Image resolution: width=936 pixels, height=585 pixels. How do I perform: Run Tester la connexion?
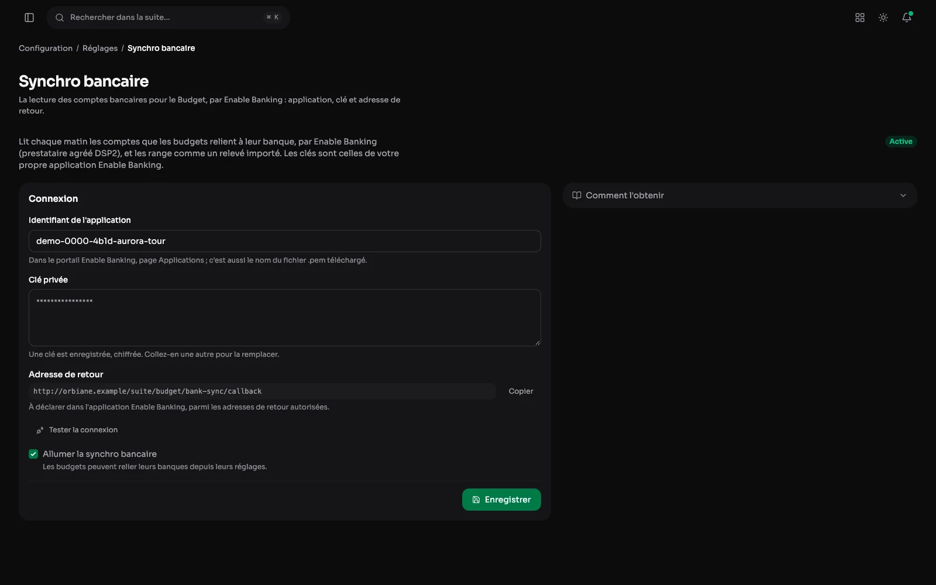pos(77,430)
